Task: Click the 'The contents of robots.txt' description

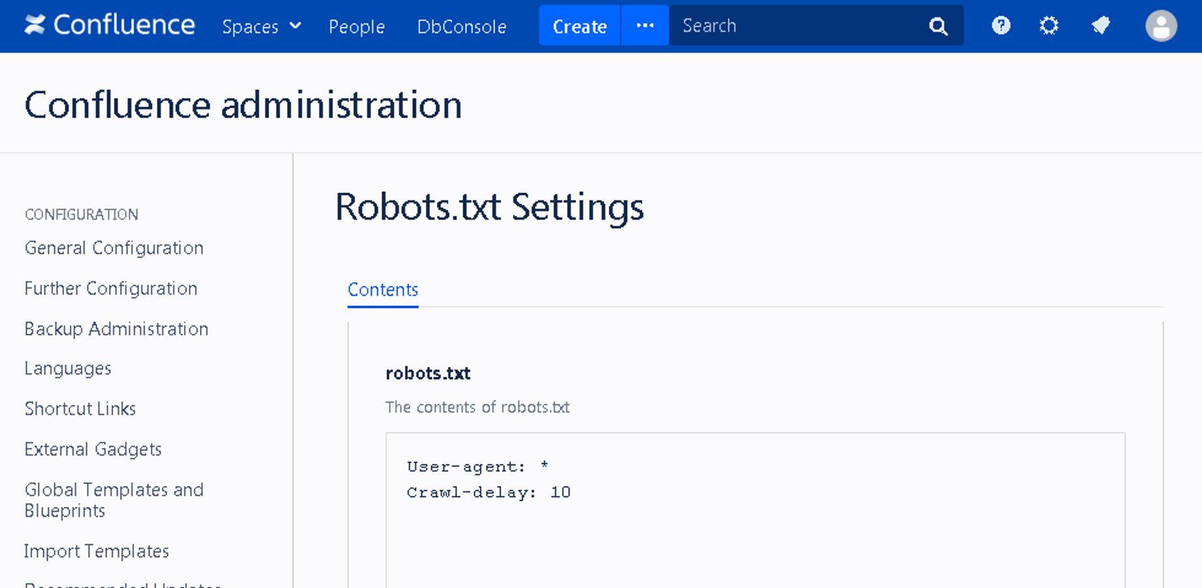Action: 478,407
